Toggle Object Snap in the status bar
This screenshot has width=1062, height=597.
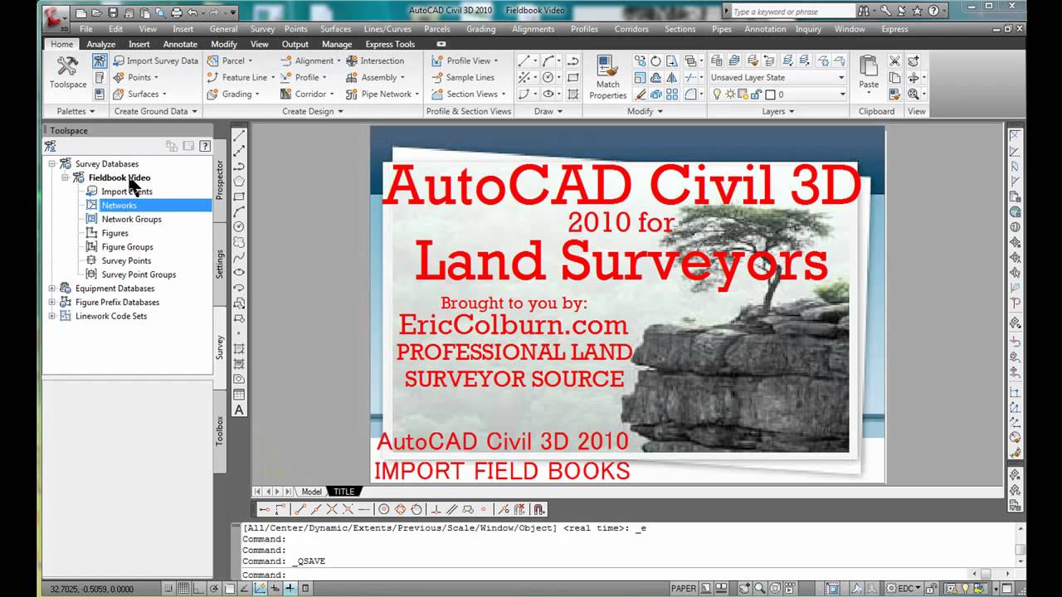(230, 588)
